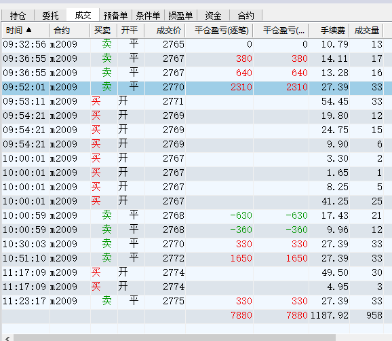Click the price 2775
Viewport: 392px width, 341px height.
click(174, 302)
